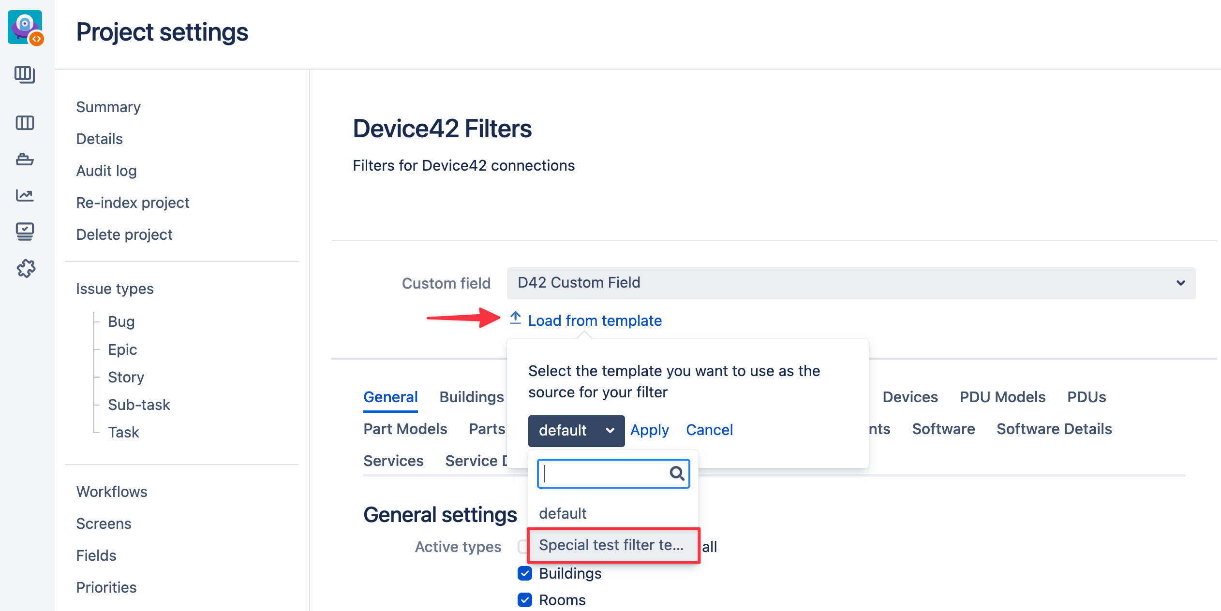Open the Releases ship icon
This screenshot has height=611, width=1221.
tap(25, 159)
